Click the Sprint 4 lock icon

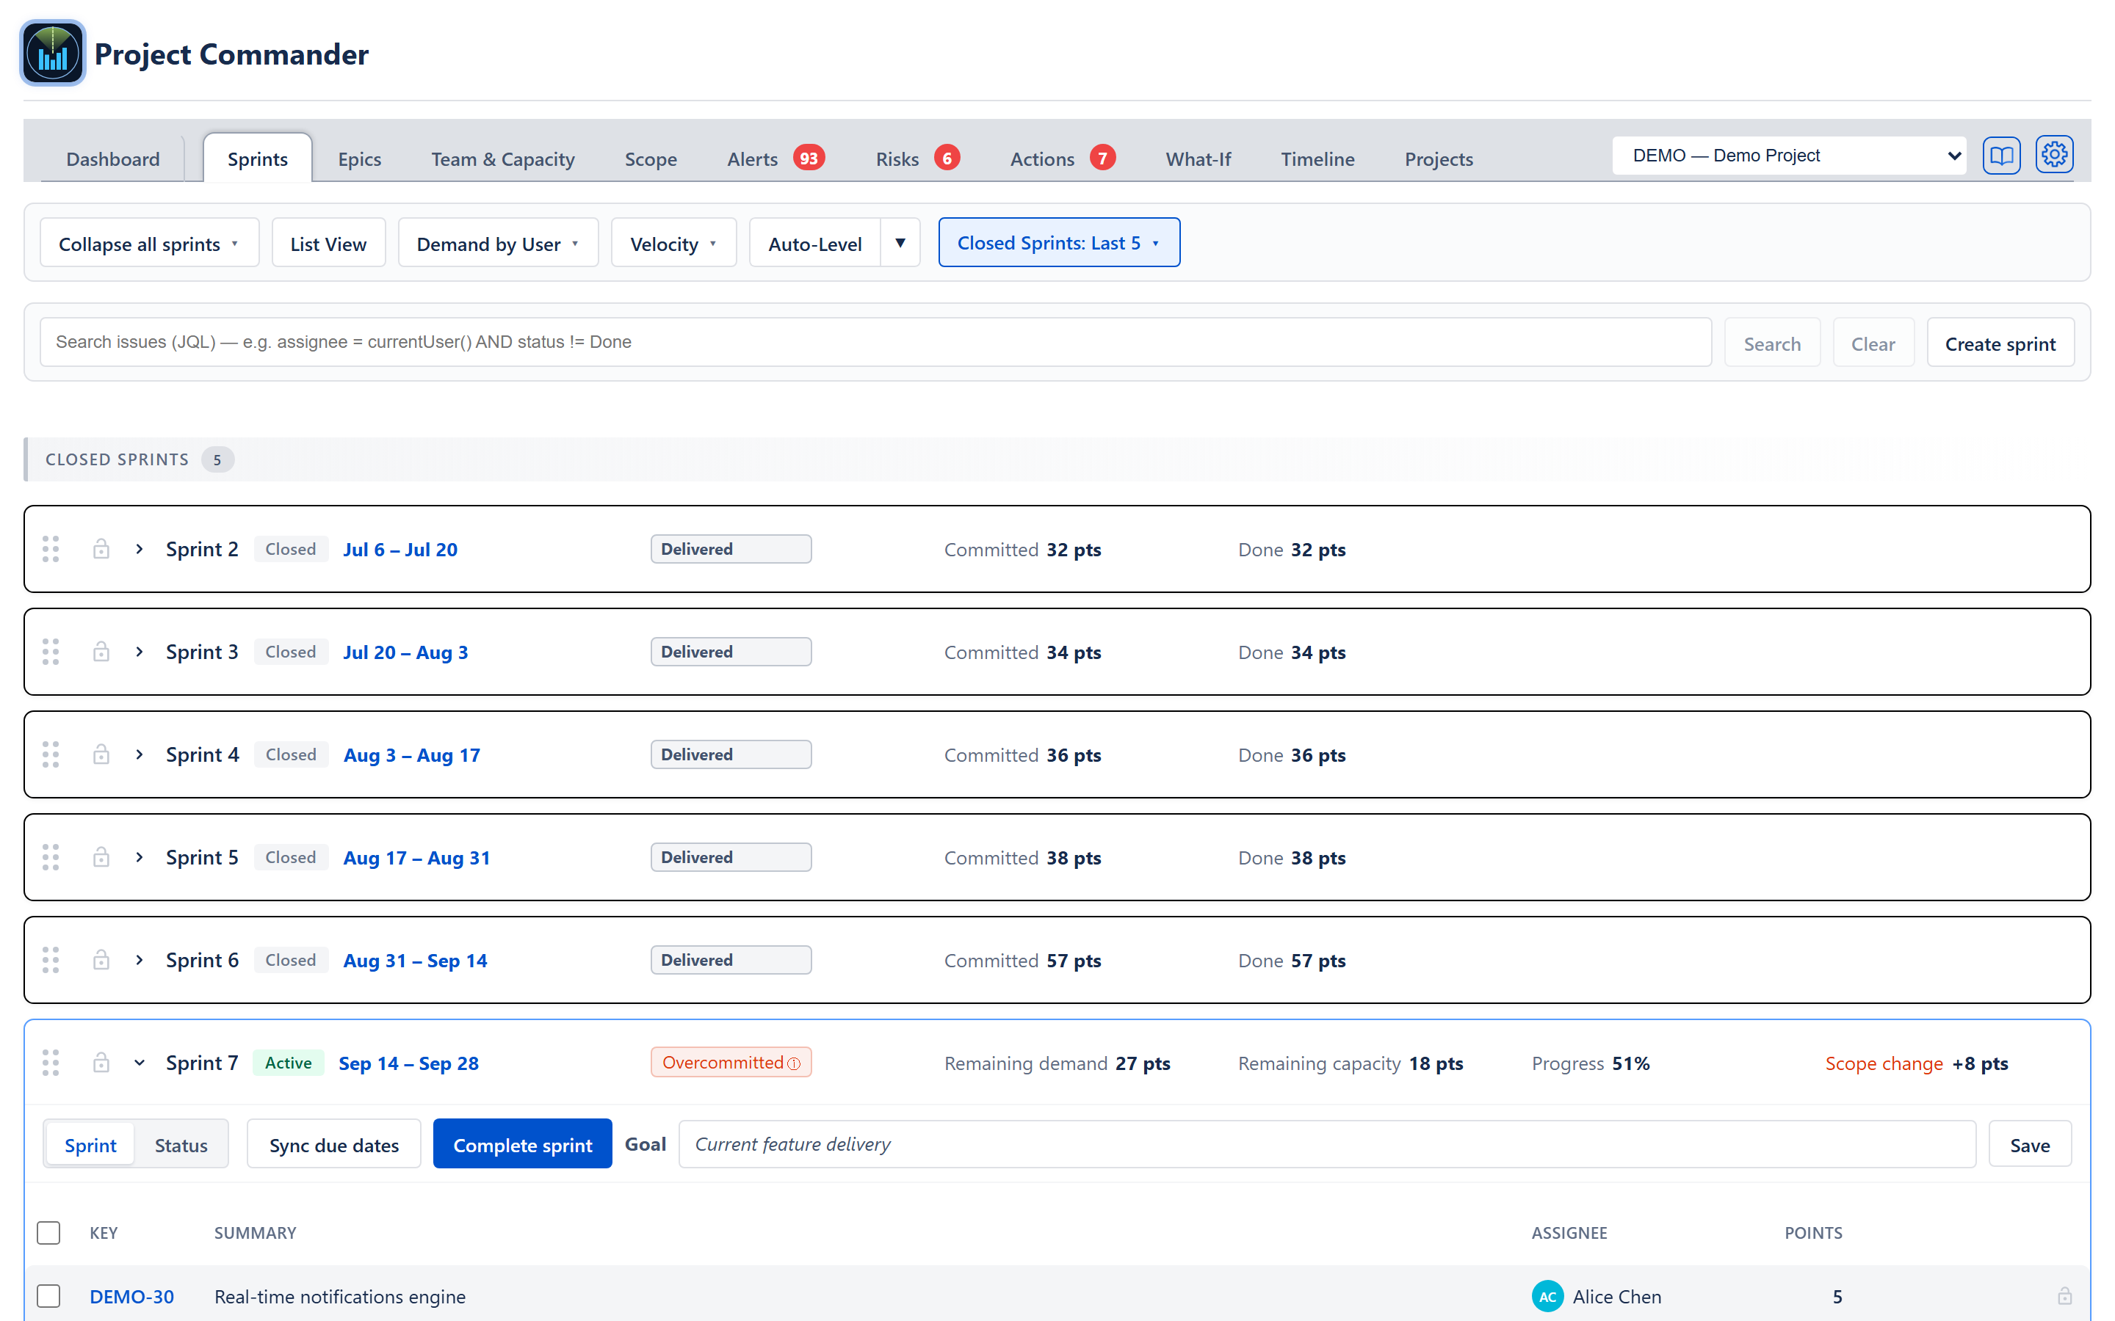tap(101, 754)
